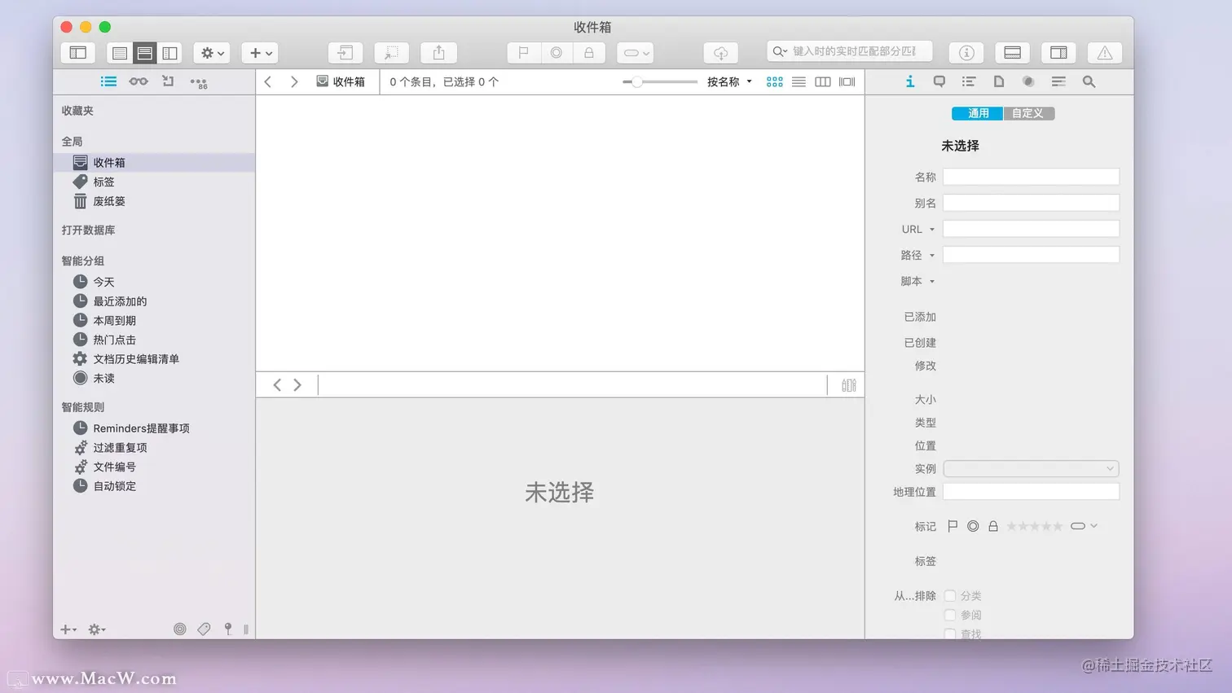Open inspector search magnifier tab
This screenshot has width=1232, height=693.
pos(1089,81)
